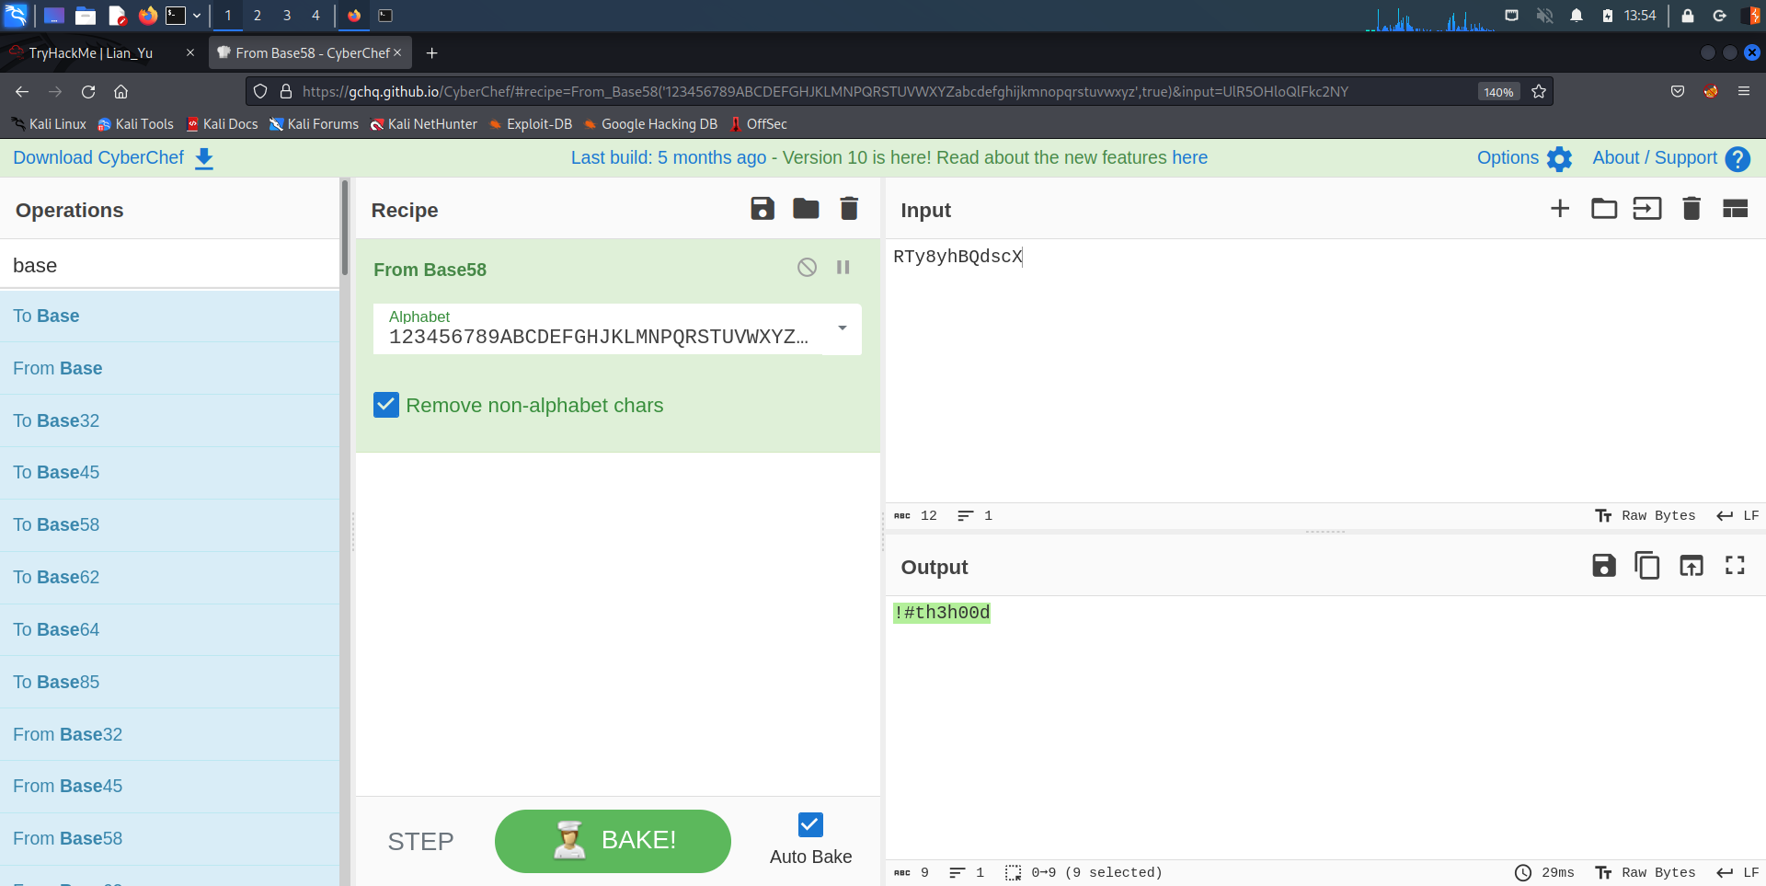This screenshot has height=886, width=1766.
Task: Copy output to clipboard
Action: click(x=1646, y=566)
